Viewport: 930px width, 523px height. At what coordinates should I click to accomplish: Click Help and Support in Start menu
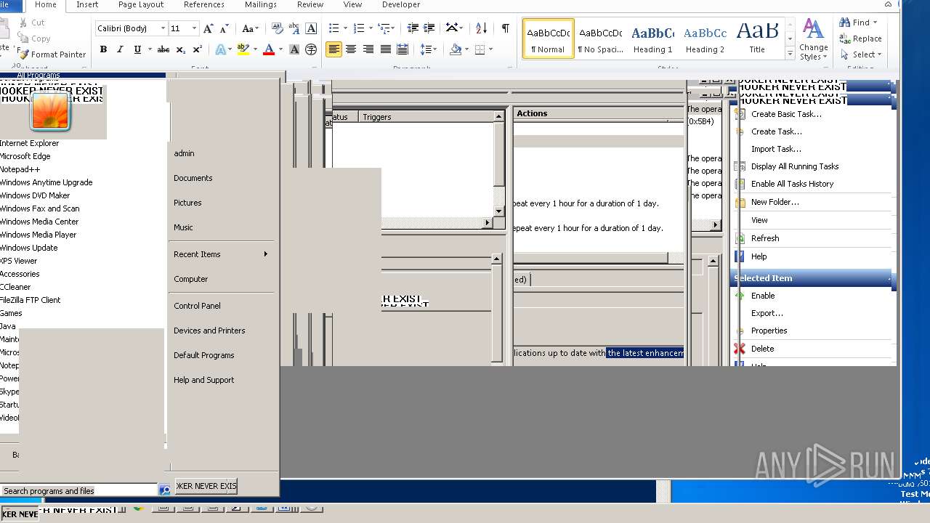(204, 380)
